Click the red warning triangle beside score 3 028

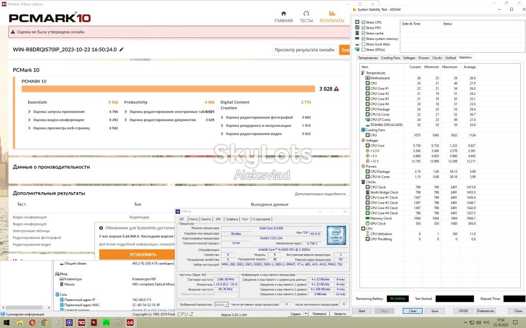(336, 89)
